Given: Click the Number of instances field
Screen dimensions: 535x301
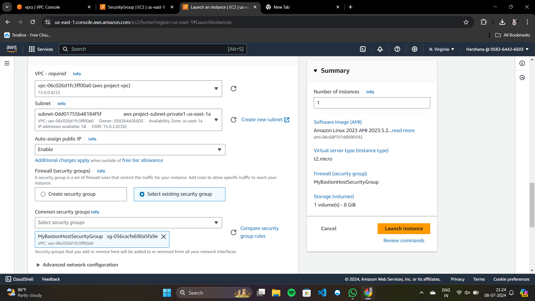Looking at the screenshot, I should pyautogui.click(x=372, y=103).
